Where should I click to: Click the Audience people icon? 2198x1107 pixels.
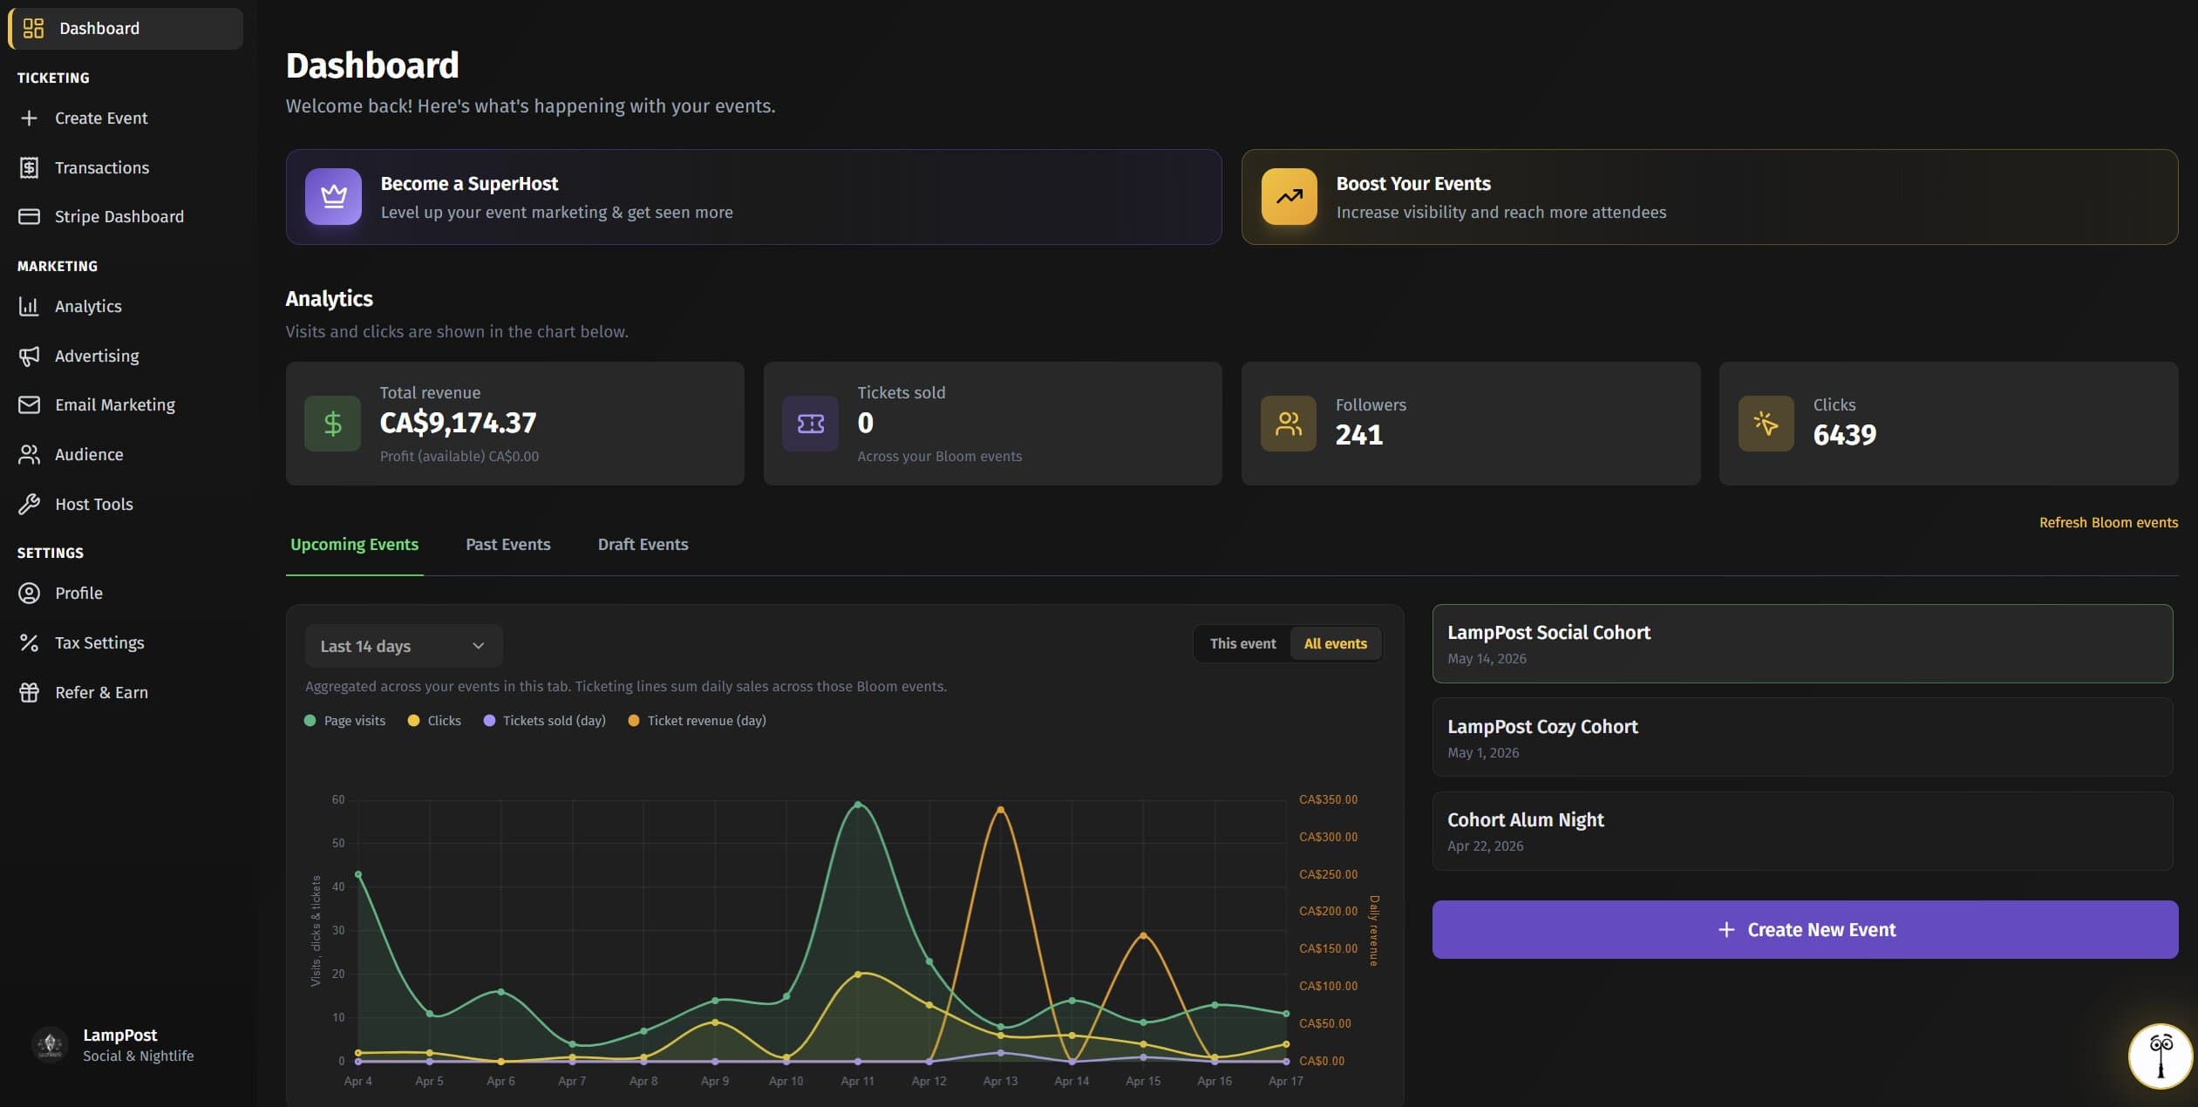pyautogui.click(x=29, y=454)
